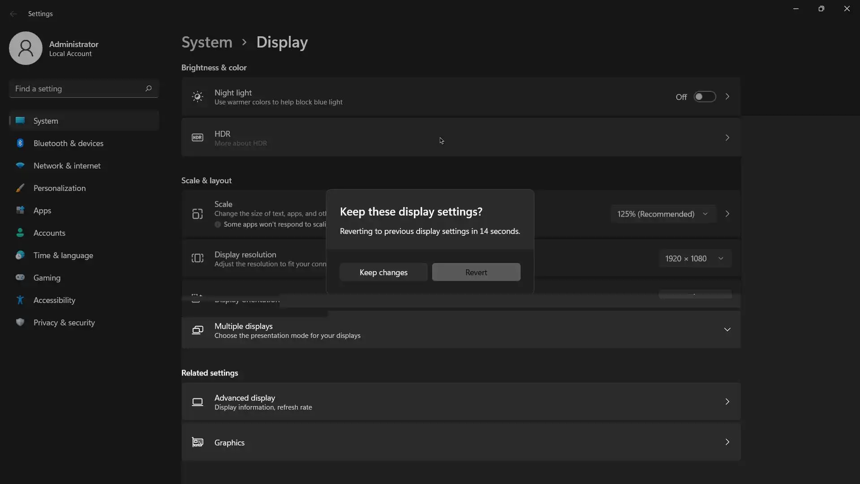Click the Administrator profile avatar
This screenshot has height=484, width=860.
[x=26, y=48]
